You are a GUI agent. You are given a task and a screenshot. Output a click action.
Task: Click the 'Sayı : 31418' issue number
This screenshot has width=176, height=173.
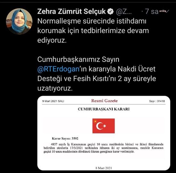click(x=157, y=101)
